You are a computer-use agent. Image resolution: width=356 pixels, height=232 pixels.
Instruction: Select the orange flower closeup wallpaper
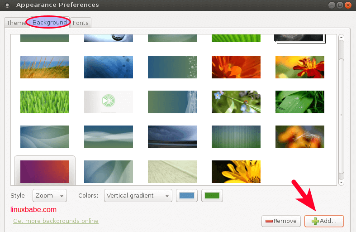236,67
